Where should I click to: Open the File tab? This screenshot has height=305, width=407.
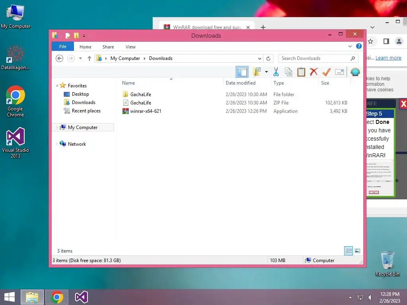(63, 46)
